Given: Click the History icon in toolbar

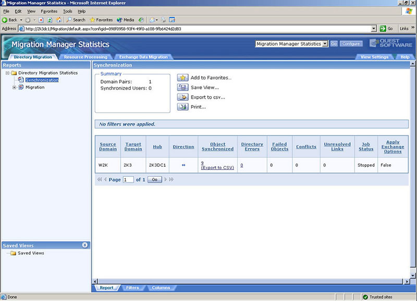Looking at the screenshot, I should (141, 20).
